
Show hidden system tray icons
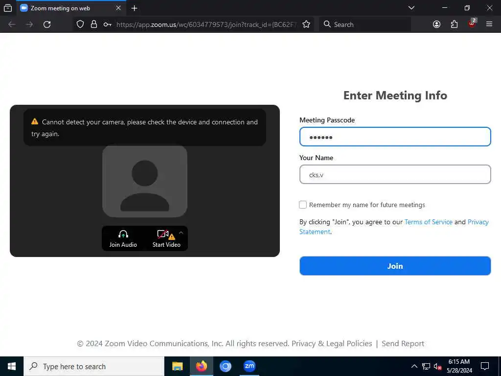coord(414,366)
